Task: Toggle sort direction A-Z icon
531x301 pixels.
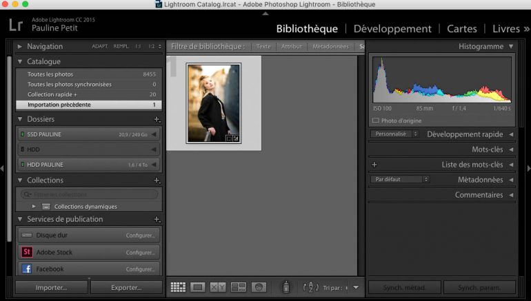Action: [x=311, y=287]
